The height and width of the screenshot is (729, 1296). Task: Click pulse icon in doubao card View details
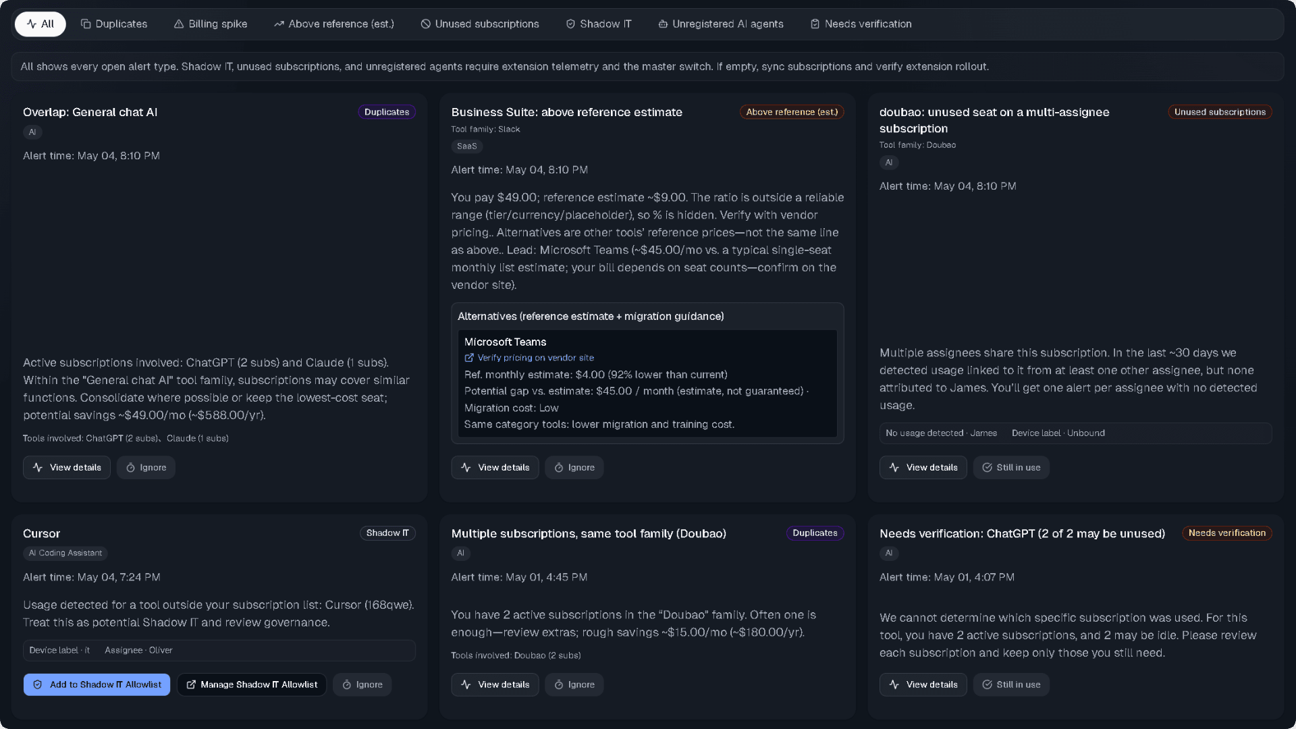894,468
